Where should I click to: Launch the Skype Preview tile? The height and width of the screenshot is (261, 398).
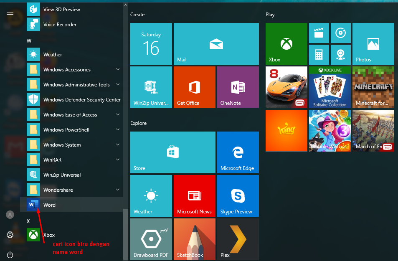click(x=238, y=196)
